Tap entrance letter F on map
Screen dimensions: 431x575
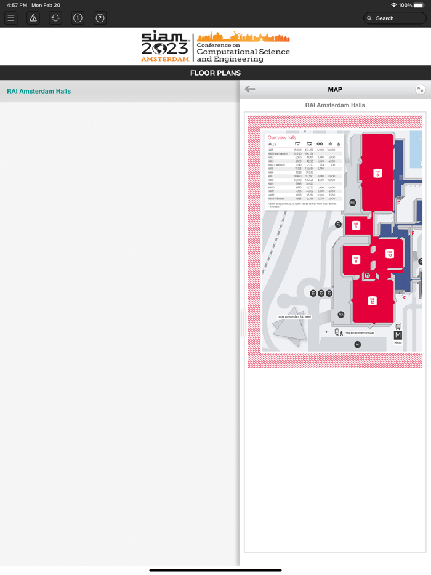coord(398,203)
